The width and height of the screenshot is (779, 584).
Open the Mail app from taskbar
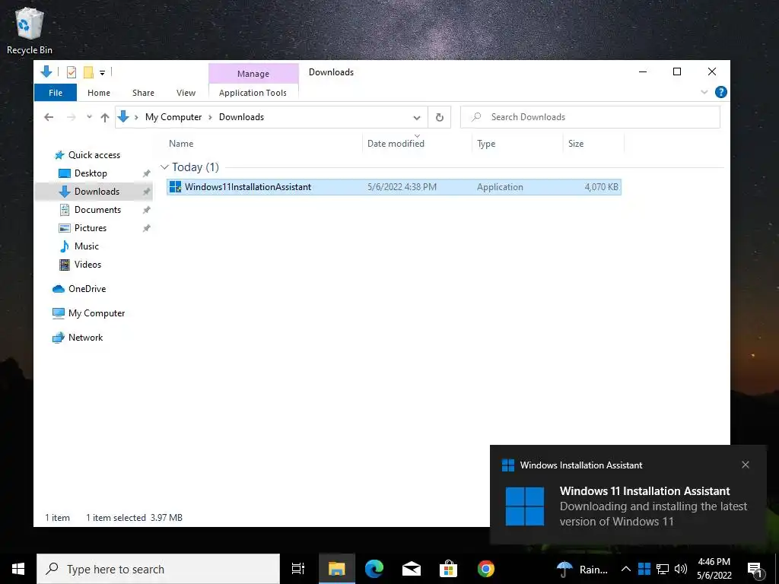tap(412, 569)
